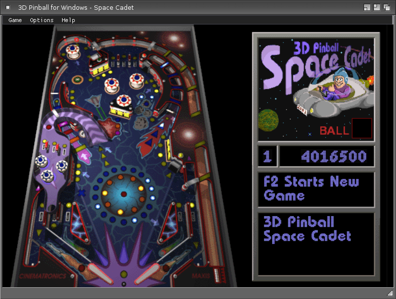Click the ball plunger spring
The image size is (396, 299).
217,275
